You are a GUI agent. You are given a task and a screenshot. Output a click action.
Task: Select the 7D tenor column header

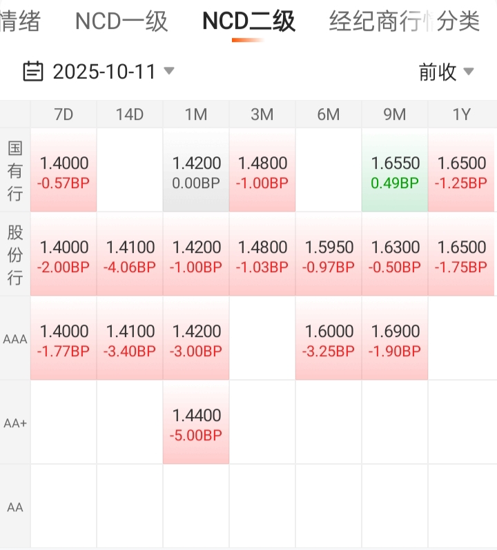(x=64, y=114)
